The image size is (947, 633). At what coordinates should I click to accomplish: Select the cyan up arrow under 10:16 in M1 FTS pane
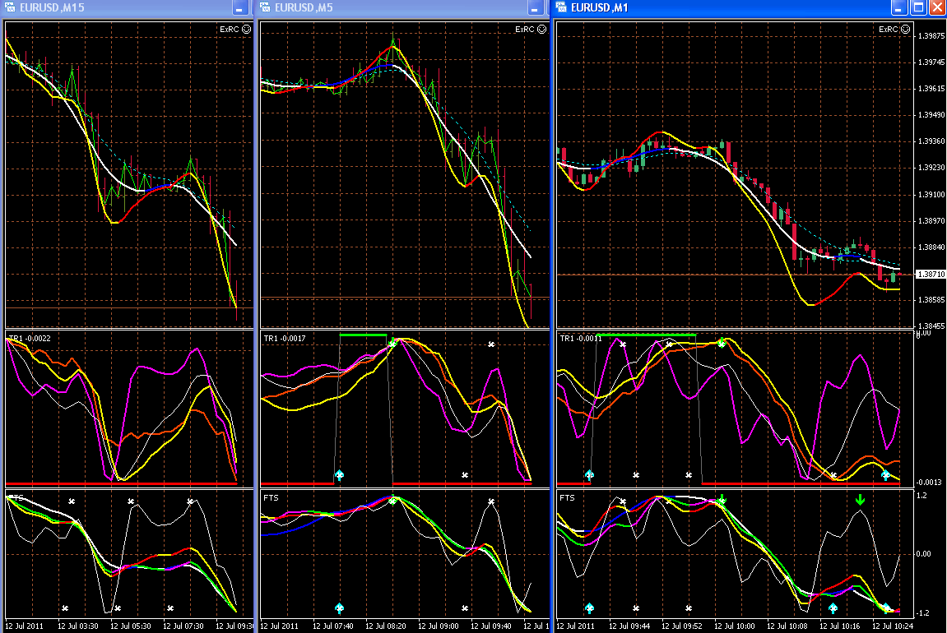pos(833,608)
